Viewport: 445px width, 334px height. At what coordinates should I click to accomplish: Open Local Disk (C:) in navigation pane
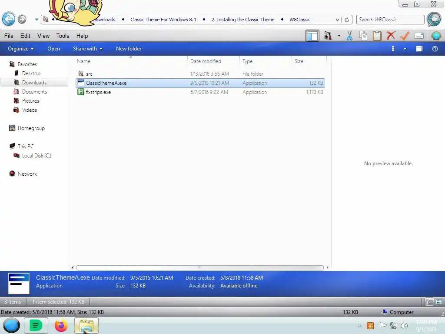[37, 155]
